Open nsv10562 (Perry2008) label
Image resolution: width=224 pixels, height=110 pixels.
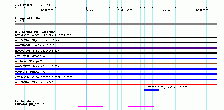[30, 61]
